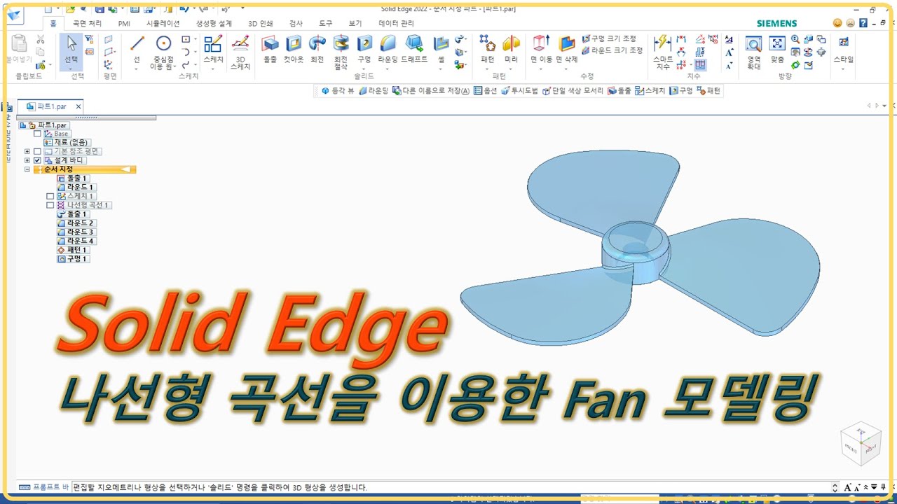Viewport: 897px width, 504px height.
Task: Select the 셸 (Shell) tool
Action: 441,49
